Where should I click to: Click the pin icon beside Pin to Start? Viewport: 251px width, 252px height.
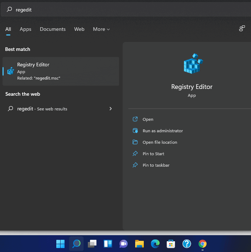[x=135, y=153]
